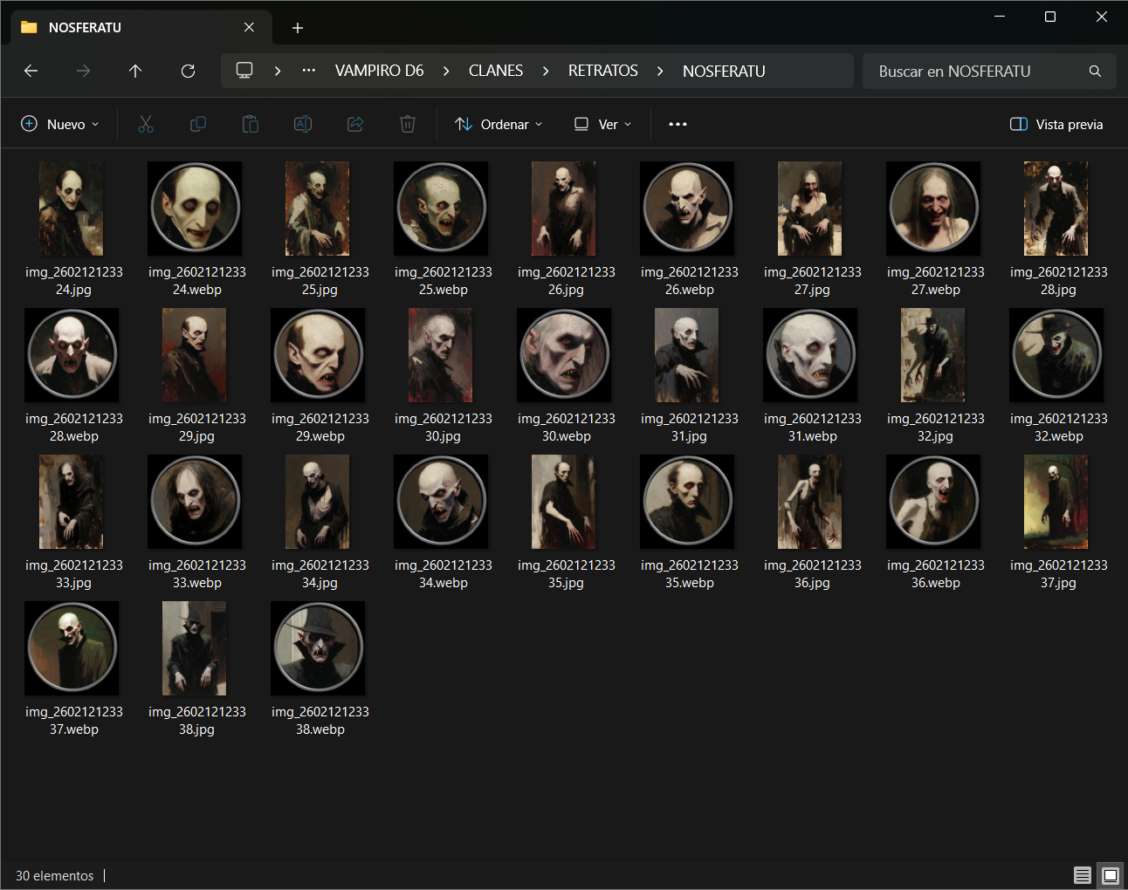
Task: Click the Cut scissors icon
Action: (x=146, y=124)
